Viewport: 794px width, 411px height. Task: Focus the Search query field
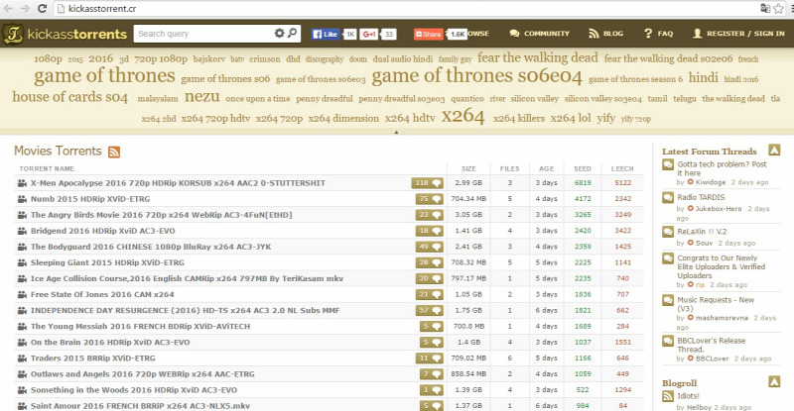tap(203, 34)
